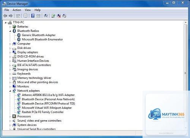Click Scan for hardware changes icon
190x138 pixels.
(46, 16)
